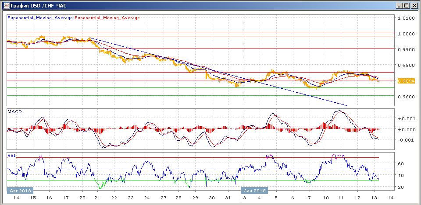Screen dimensions: 421x205
Task: Click the blue Exponential_Moving_Average legend label
Action: [x=40, y=18]
